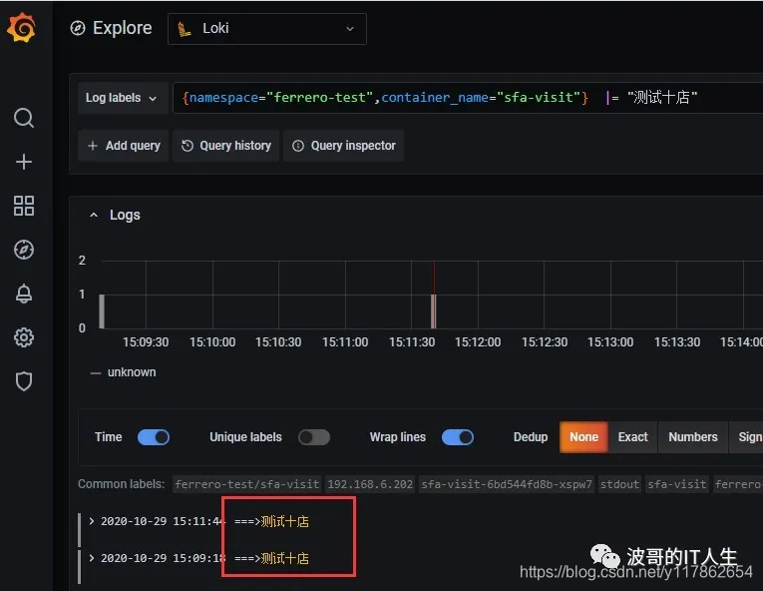763x591 pixels.
Task: Click the first histogram bar near 15:09
Action: (102, 311)
